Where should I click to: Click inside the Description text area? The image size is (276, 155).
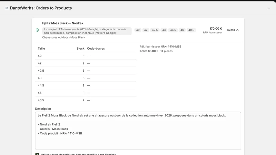pyautogui.click(x=138, y=131)
